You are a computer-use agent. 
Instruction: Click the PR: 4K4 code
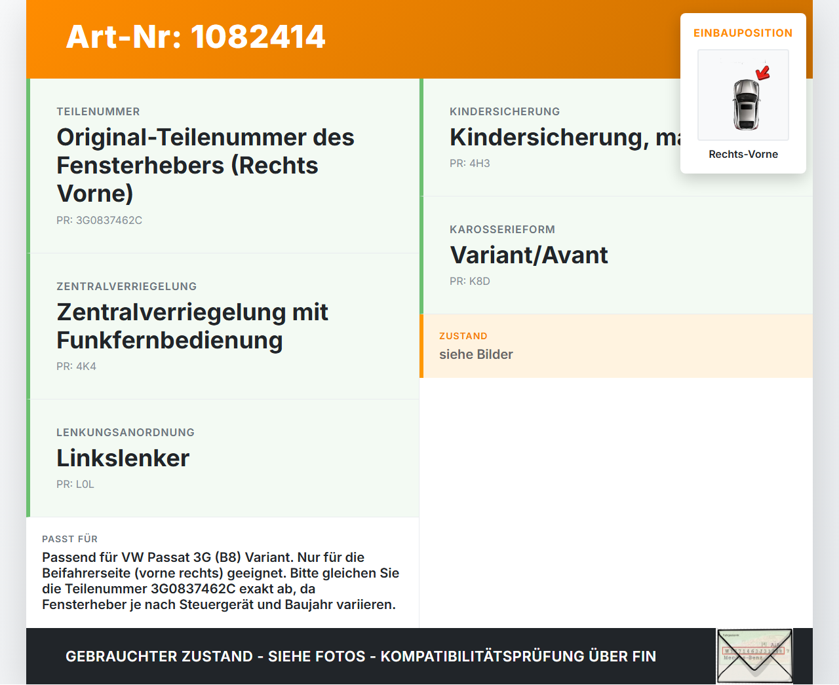76,366
